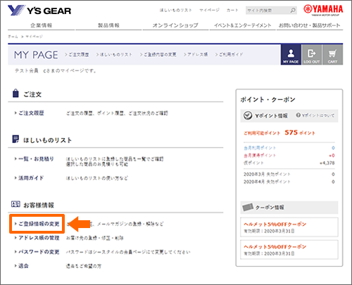
Task: Click the ポイント・クーポン panel heading
Action: pos(268,99)
